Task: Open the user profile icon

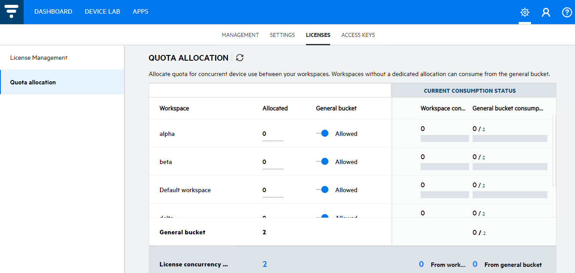Action: tap(546, 12)
